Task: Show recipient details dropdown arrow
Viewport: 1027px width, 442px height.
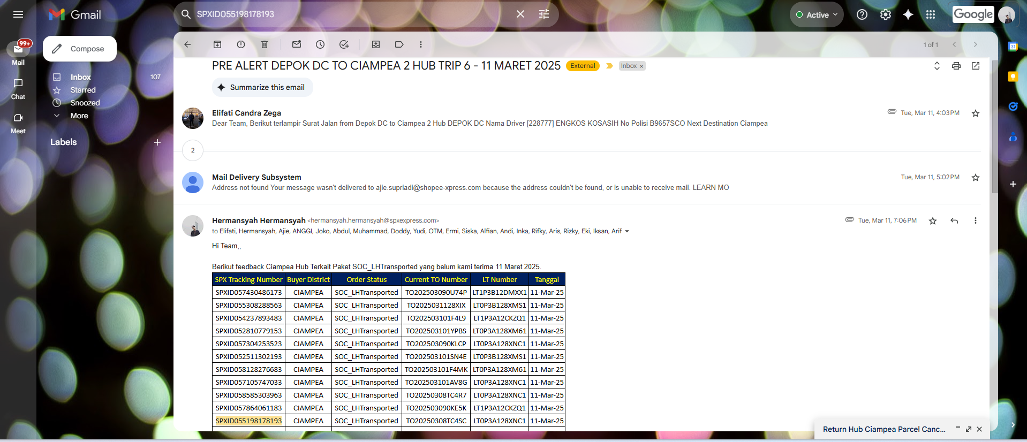Action: (x=627, y=232)
